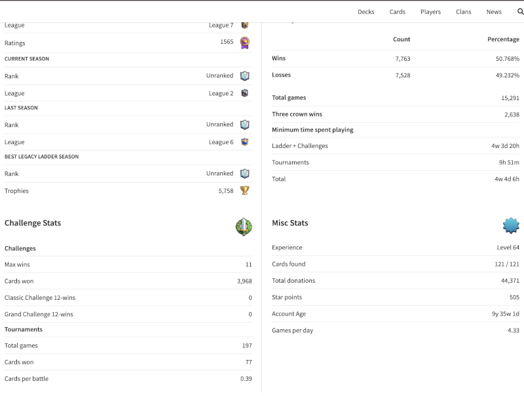
Task: Click the Challenge Stats heading
Action: click(33, 223)
